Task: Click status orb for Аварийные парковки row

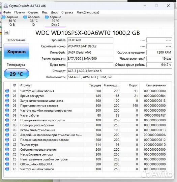Action: [x=7, y=135]
